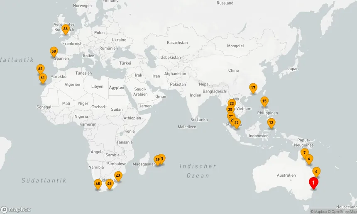Click the Philippinen country label

pyautogui.click(x=267, y=113)
